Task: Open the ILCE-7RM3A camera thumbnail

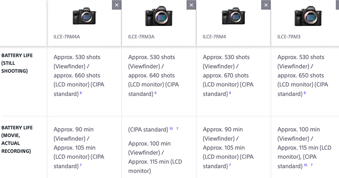Action: [158, 16]
